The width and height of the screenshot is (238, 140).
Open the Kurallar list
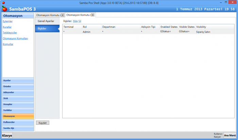[x=7, y=27]
